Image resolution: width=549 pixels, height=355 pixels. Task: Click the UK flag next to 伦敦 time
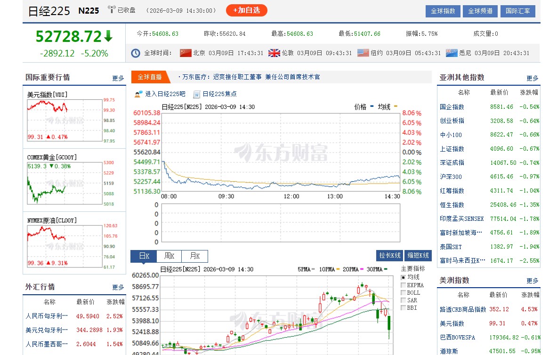274,53
